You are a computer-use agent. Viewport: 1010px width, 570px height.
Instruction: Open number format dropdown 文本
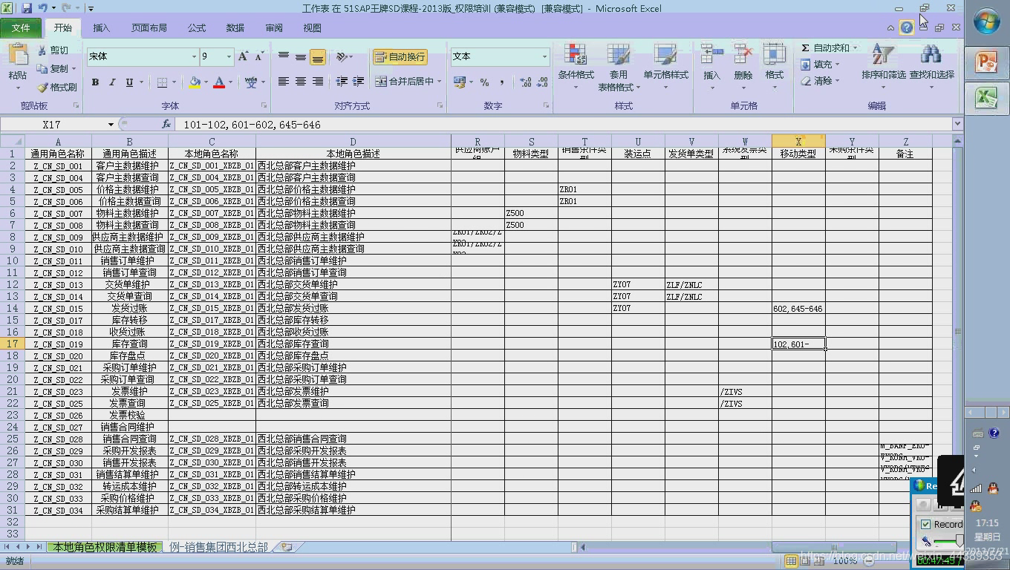(x=544, y=56)
